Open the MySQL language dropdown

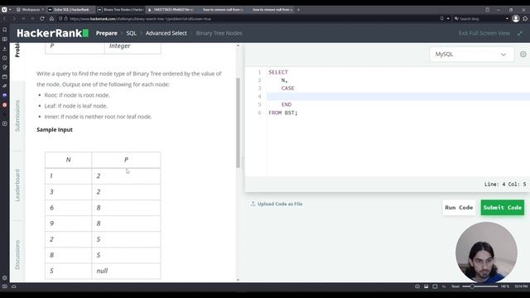(471, 54)
